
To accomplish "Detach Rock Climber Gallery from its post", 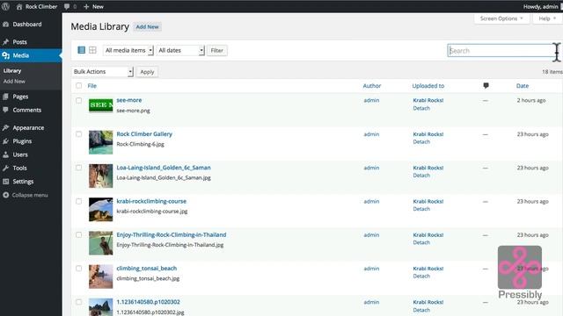I will coord(421,142).
